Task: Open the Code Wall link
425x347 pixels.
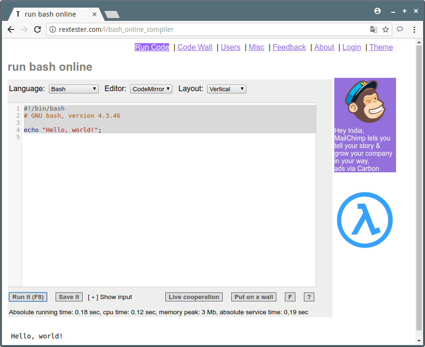Action: (195, 47)
